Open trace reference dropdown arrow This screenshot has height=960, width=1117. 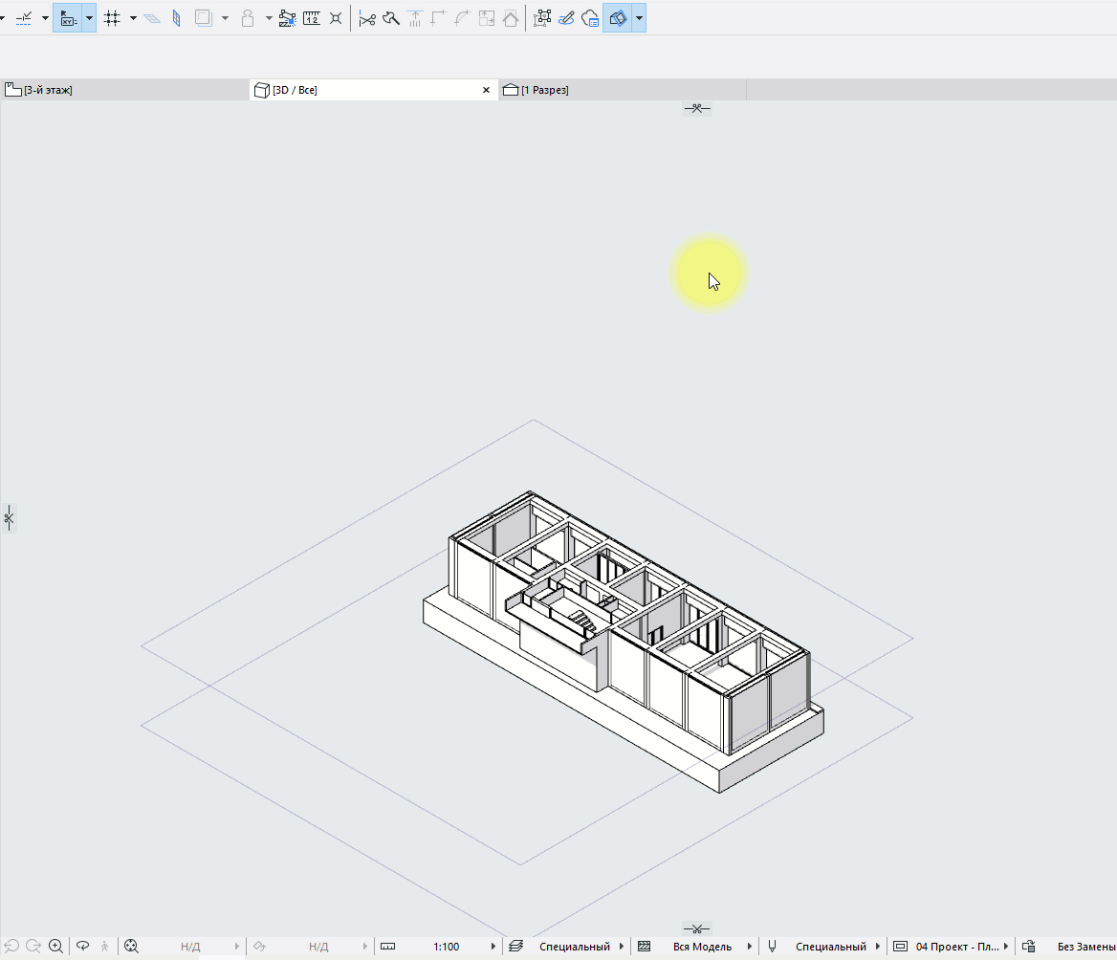(225, 18)
